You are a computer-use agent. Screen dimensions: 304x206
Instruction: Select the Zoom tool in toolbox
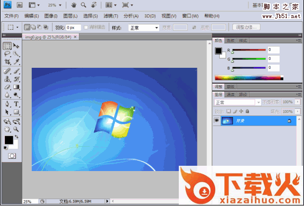tap(16, 129)
